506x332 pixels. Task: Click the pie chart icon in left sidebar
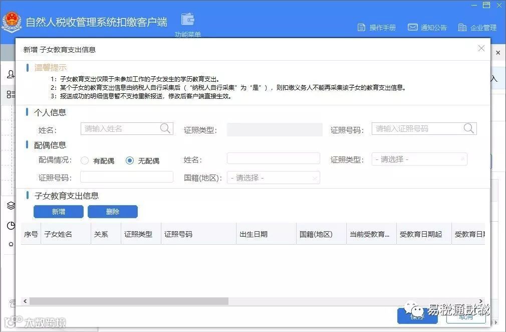[11, 225]
